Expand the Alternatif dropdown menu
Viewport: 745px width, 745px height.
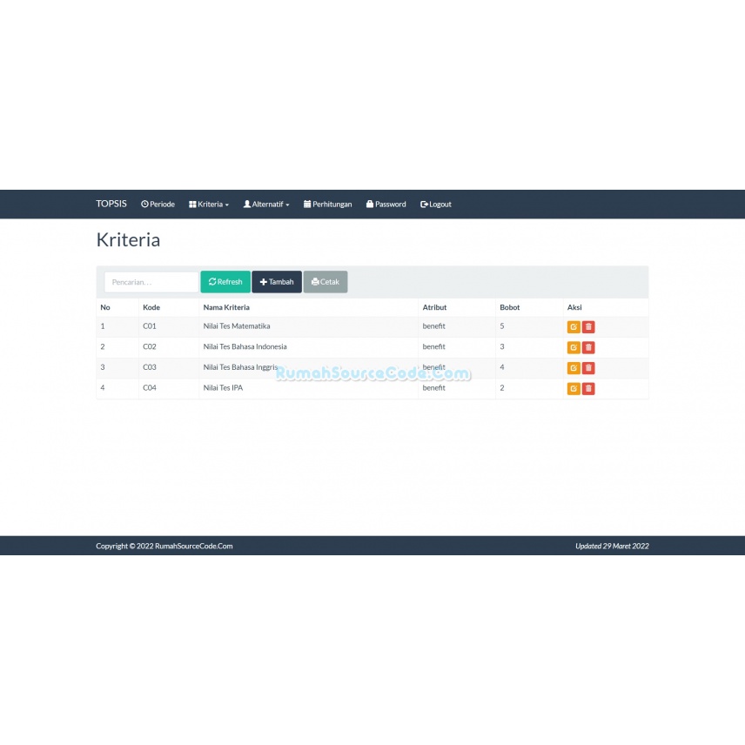[x=266, y=205]
